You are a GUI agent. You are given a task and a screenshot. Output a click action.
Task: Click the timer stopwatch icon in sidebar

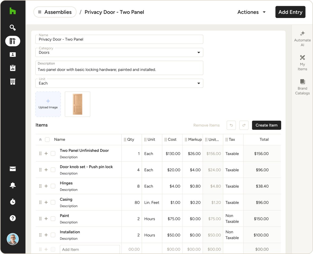12,202
